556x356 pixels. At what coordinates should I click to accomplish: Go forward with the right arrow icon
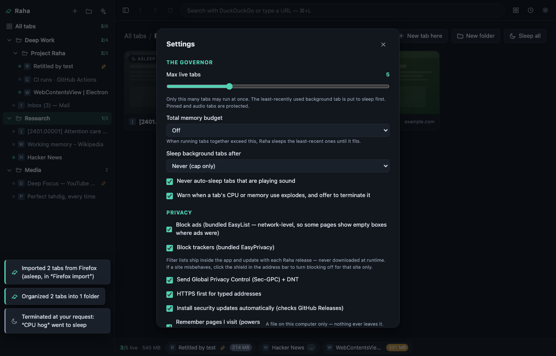pyautogui.click(x=155, y=10)
